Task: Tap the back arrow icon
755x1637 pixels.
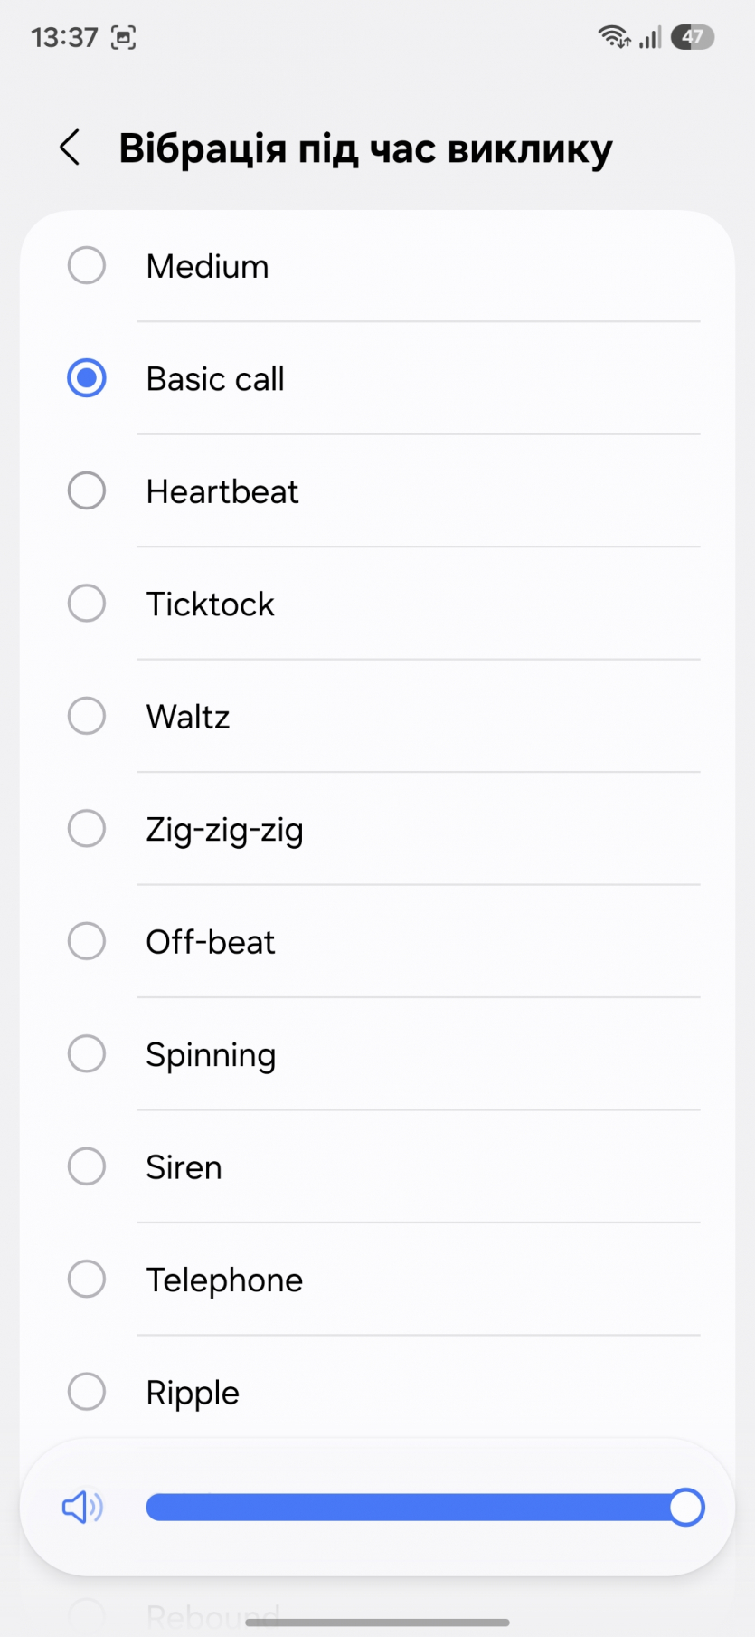Action: pyautogui.click(x=70, y=148)
